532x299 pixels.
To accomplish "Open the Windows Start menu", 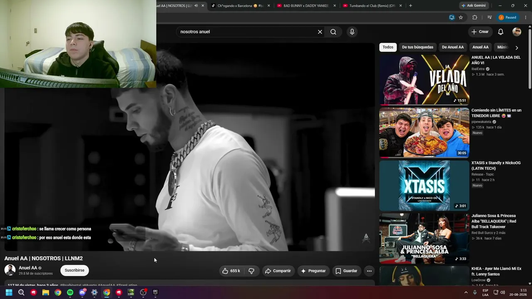I will coord(9,292).
